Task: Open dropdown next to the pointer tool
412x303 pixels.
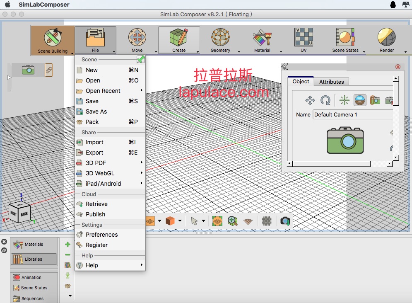Action: pyautogui.click(x=204, y=221)
